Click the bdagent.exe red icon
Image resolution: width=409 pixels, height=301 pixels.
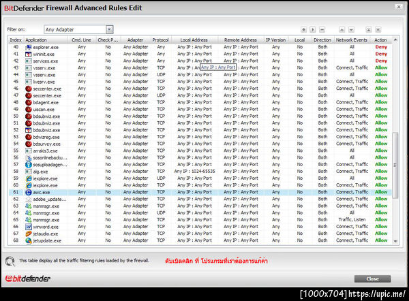click(x=29, y=102)
